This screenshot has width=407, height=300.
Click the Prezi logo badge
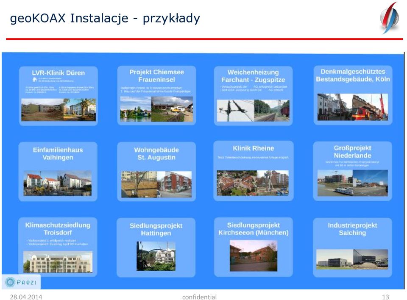tap(21, 282)
